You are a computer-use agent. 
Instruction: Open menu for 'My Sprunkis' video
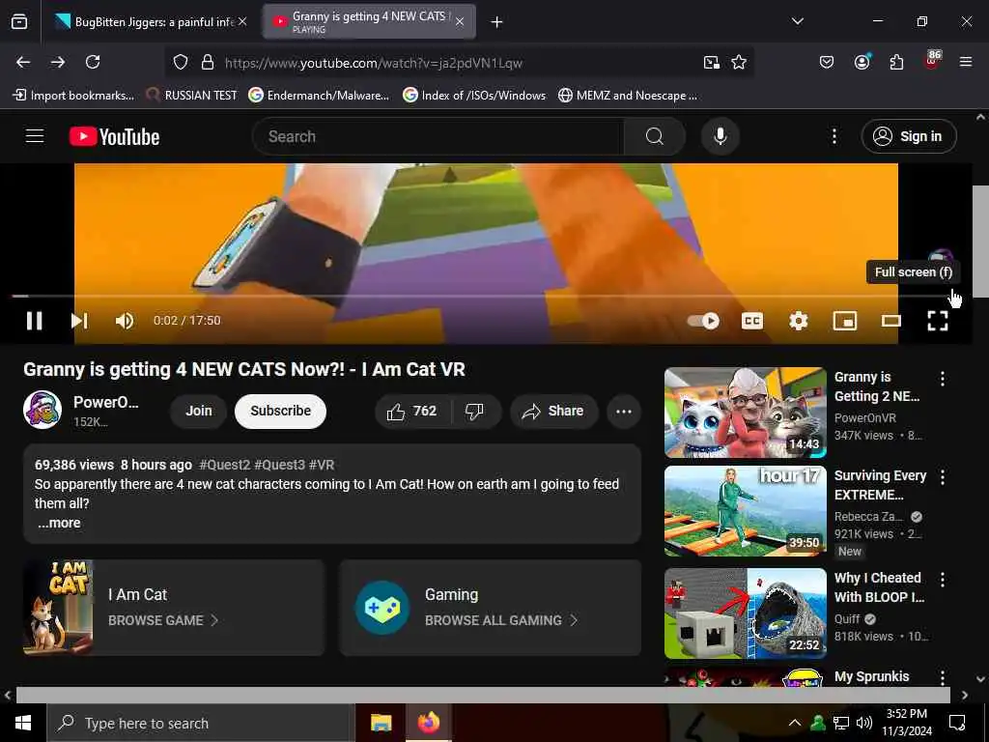tap(943, 677)
